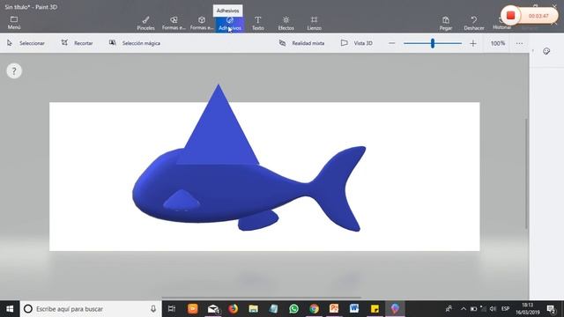This screenshot has height=317, width=564.
Task: Open the Efectos tab
Action: coord(286,23)
